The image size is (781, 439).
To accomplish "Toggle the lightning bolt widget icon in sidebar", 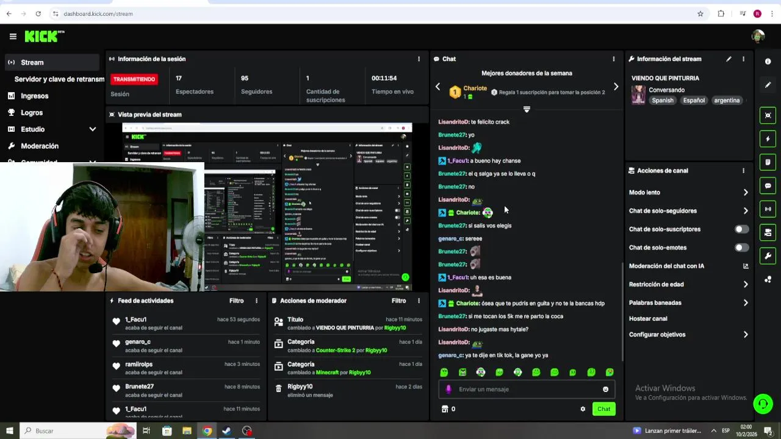I will tap(768, 139).
